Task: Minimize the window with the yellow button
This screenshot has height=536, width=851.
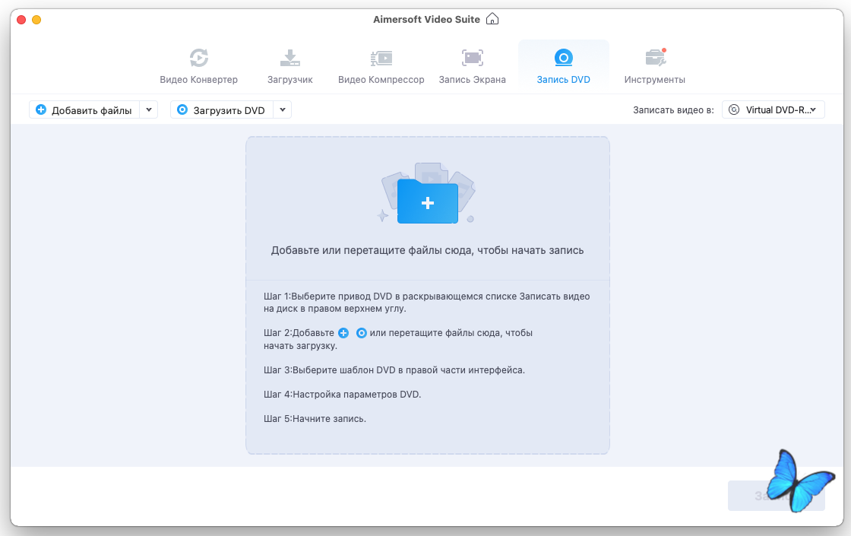Action: 36,20
